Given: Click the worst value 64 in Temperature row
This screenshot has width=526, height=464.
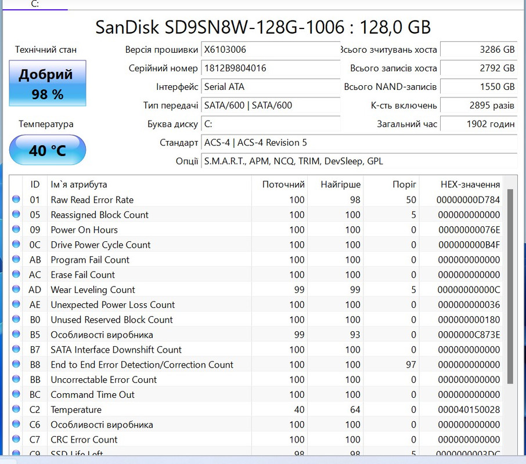Looking at the screenshot, I should (355, 409).
